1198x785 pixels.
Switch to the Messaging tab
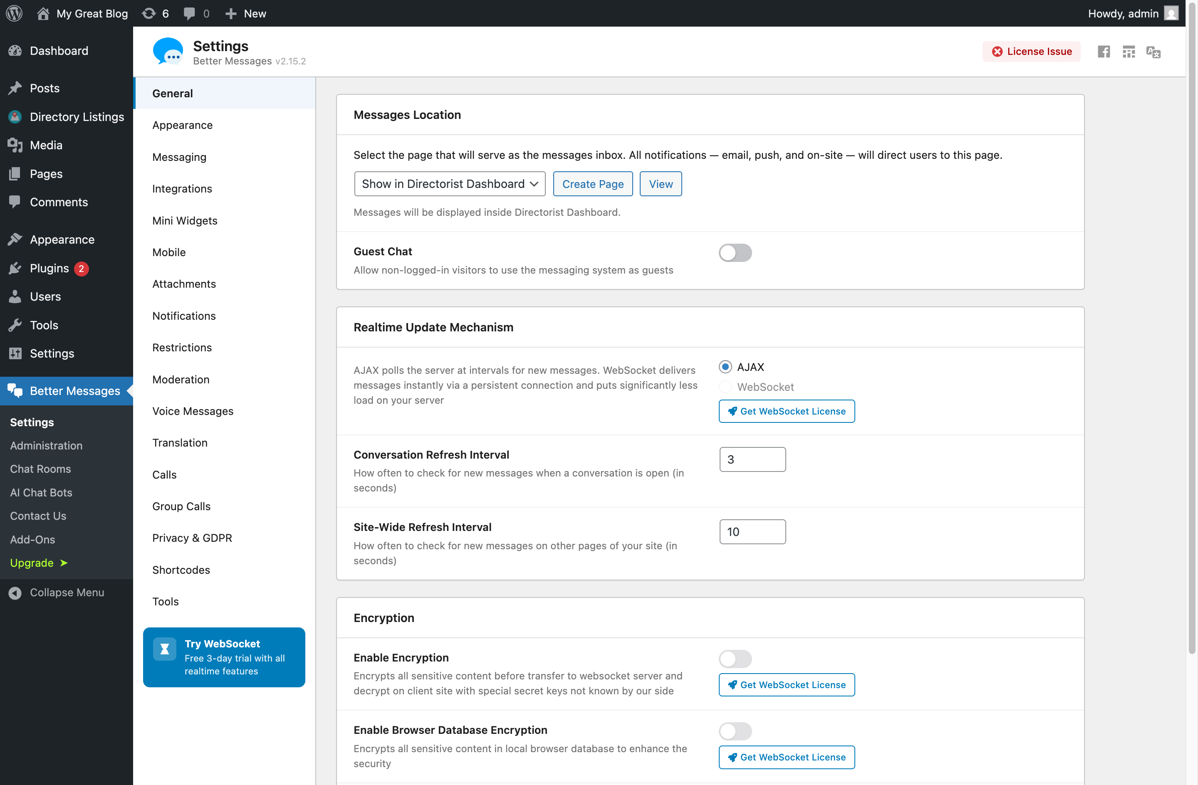tap(225, 157)
